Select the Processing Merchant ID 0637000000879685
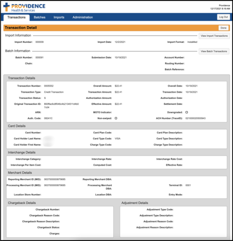233x241 pixels. (55, 185)
